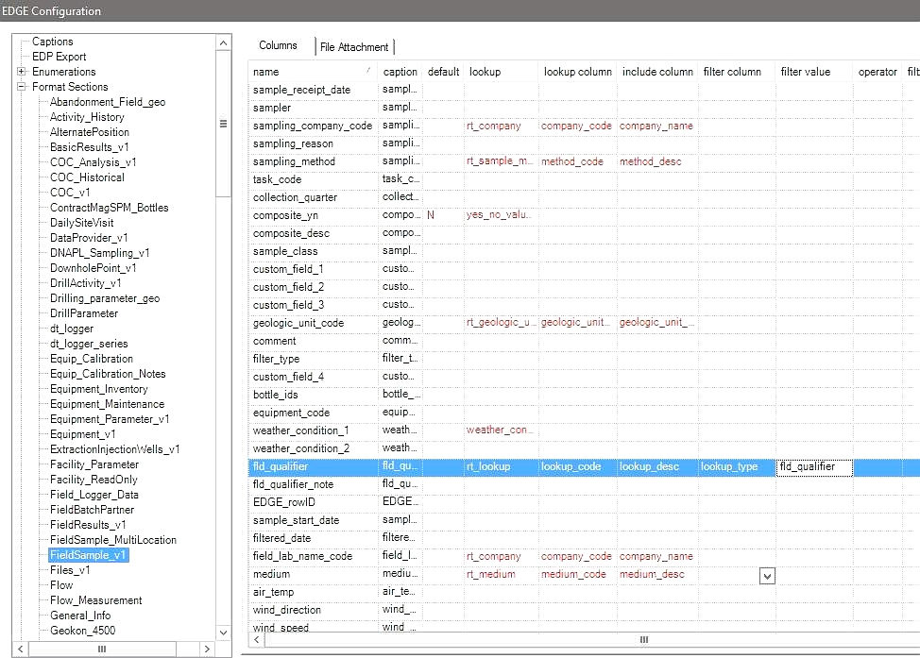The height and width of the screenshot is (658, 920).
Task: Select FieldSample_v1 in the tree
Action: tap(88, 555)
